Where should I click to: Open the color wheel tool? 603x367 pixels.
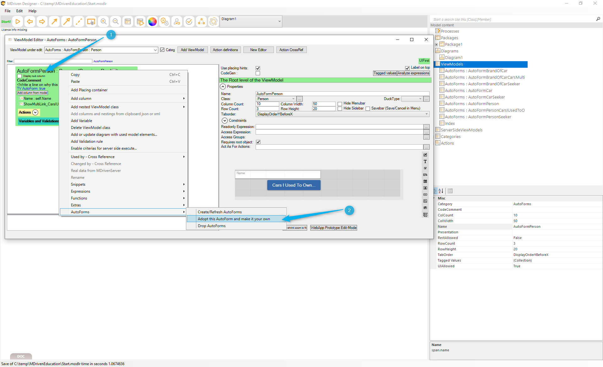[152, 21]
